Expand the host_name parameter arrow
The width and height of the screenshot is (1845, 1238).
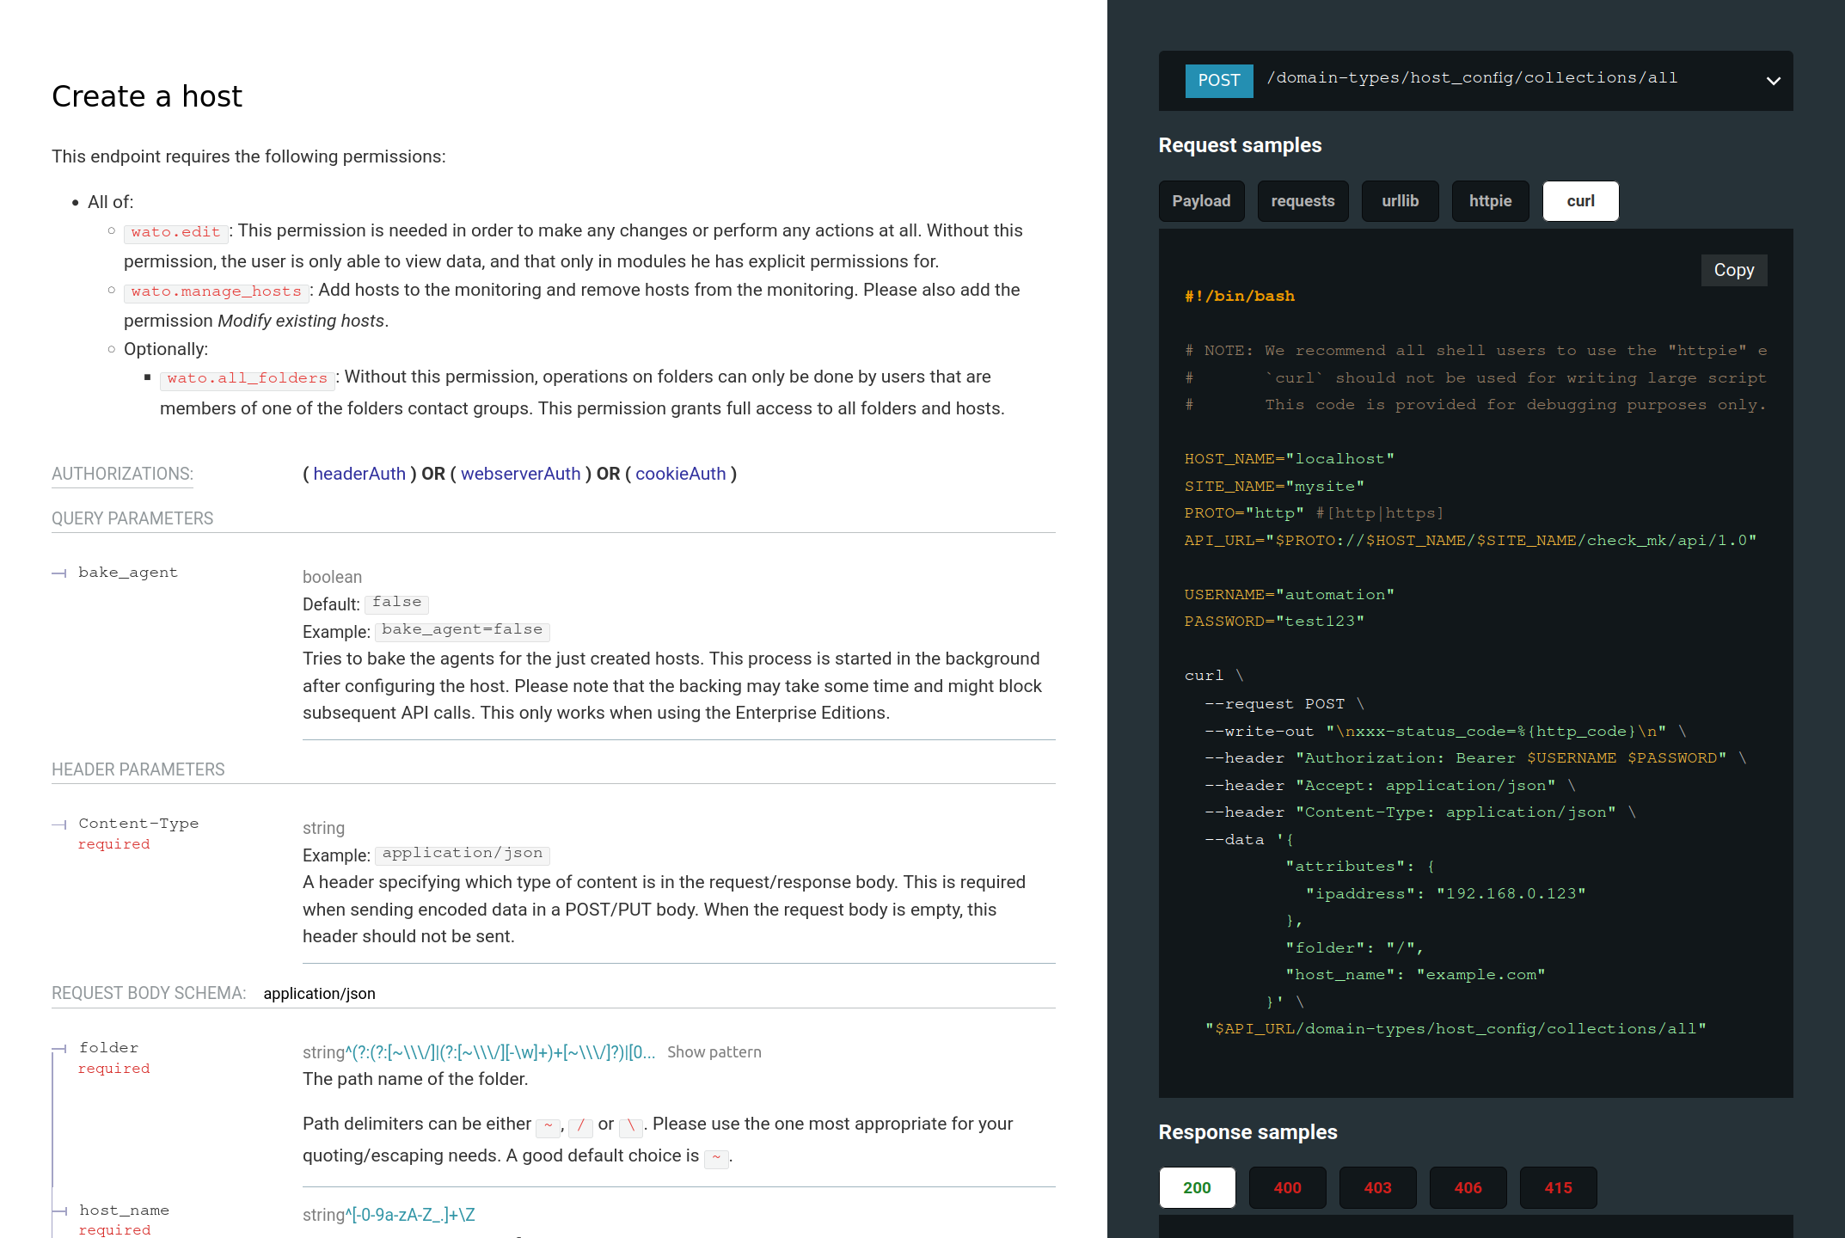(x=59, y=1210)
